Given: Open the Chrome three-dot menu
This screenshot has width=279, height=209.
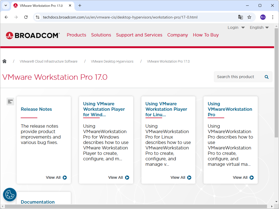Looking at the screenshot, I should (x=273, y=17).
